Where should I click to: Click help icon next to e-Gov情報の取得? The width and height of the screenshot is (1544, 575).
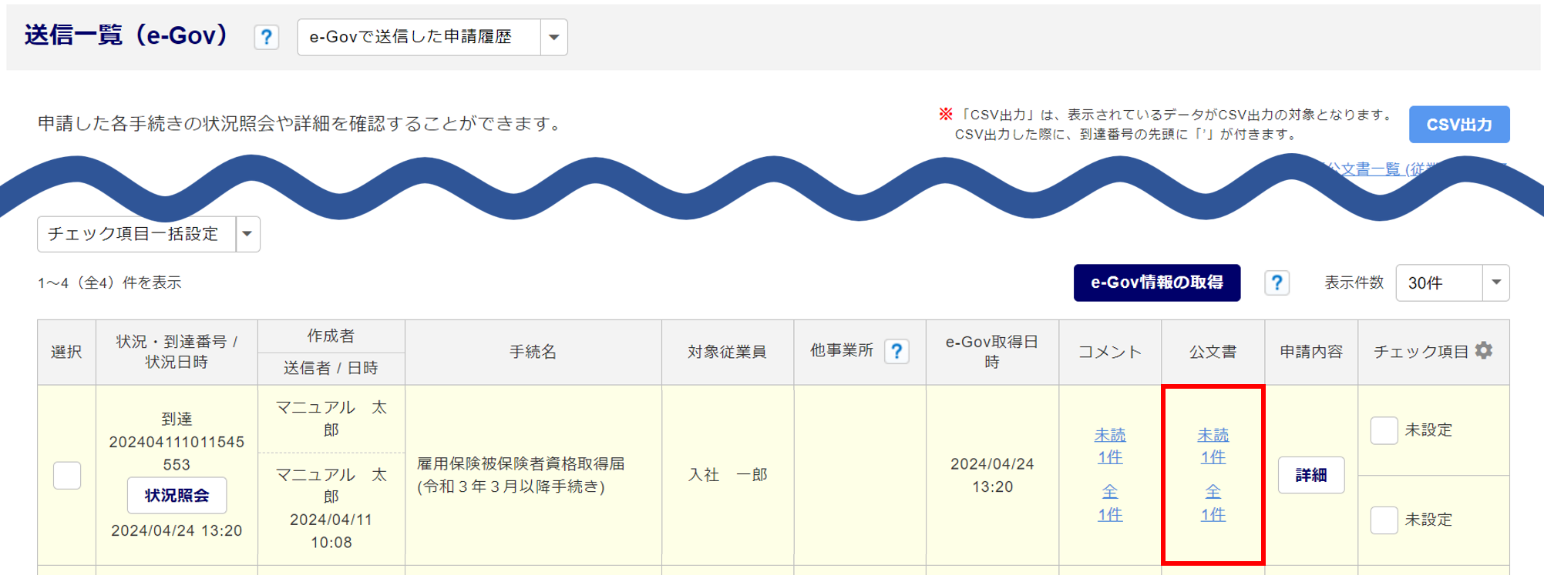(1277, 283)
